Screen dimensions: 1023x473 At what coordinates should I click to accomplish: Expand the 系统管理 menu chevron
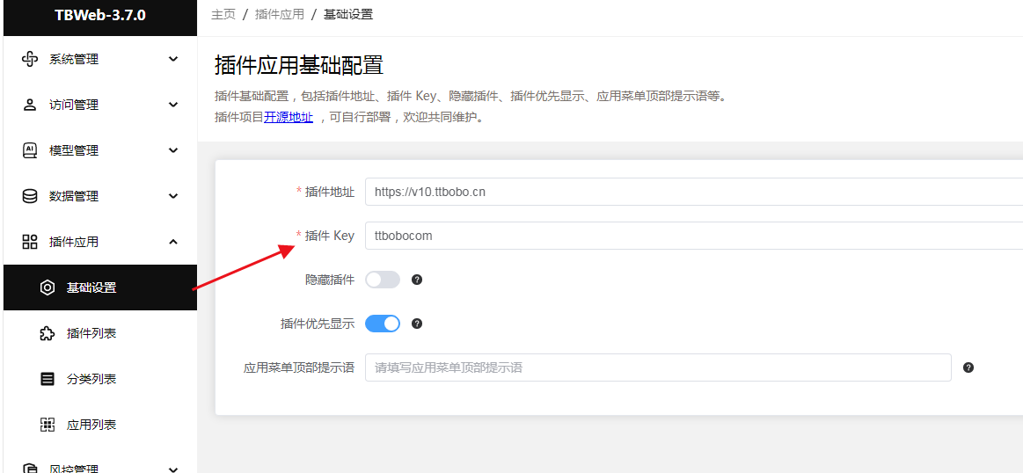tap(173, 60)
